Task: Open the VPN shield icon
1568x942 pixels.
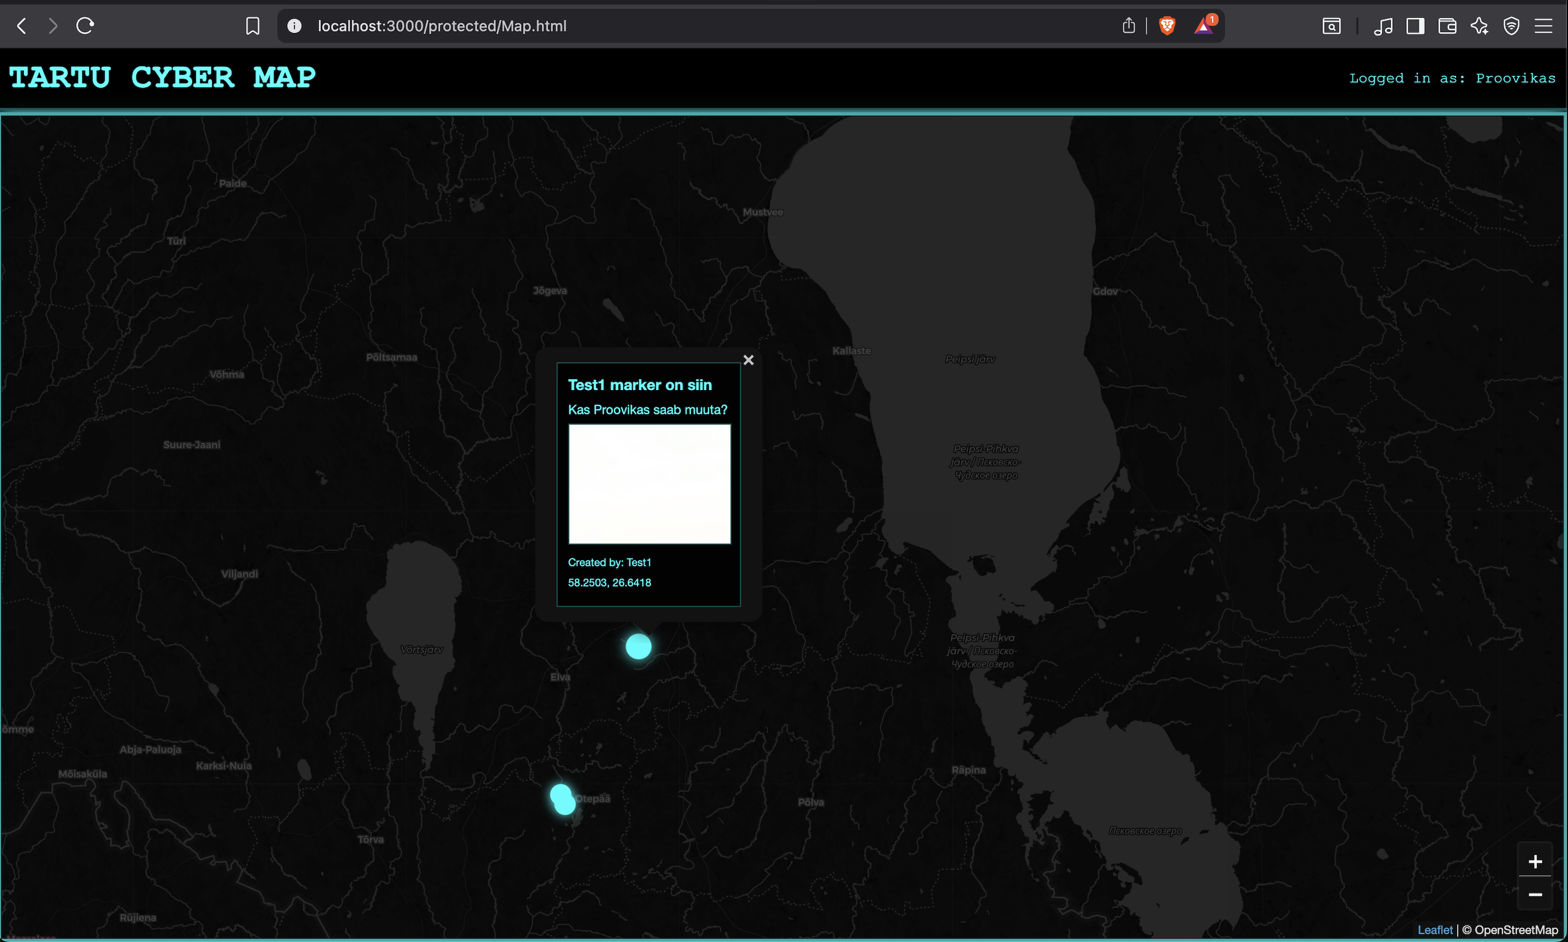Action: 1511,26
